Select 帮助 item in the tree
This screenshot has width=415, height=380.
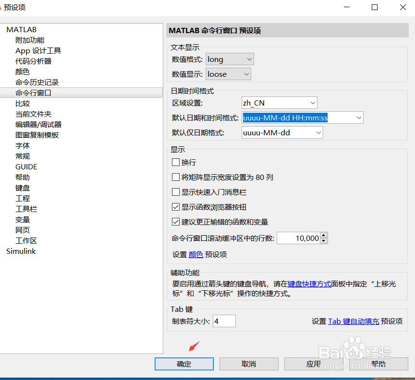point(23,178)
